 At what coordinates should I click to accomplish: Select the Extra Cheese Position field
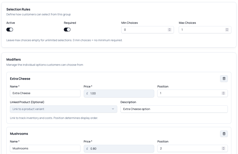(189, 93)
